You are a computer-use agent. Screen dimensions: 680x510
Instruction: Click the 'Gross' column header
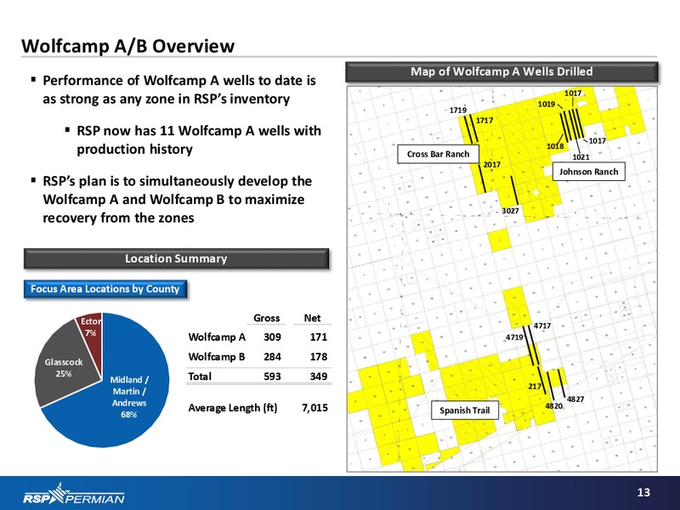click(x=266, y=318)
